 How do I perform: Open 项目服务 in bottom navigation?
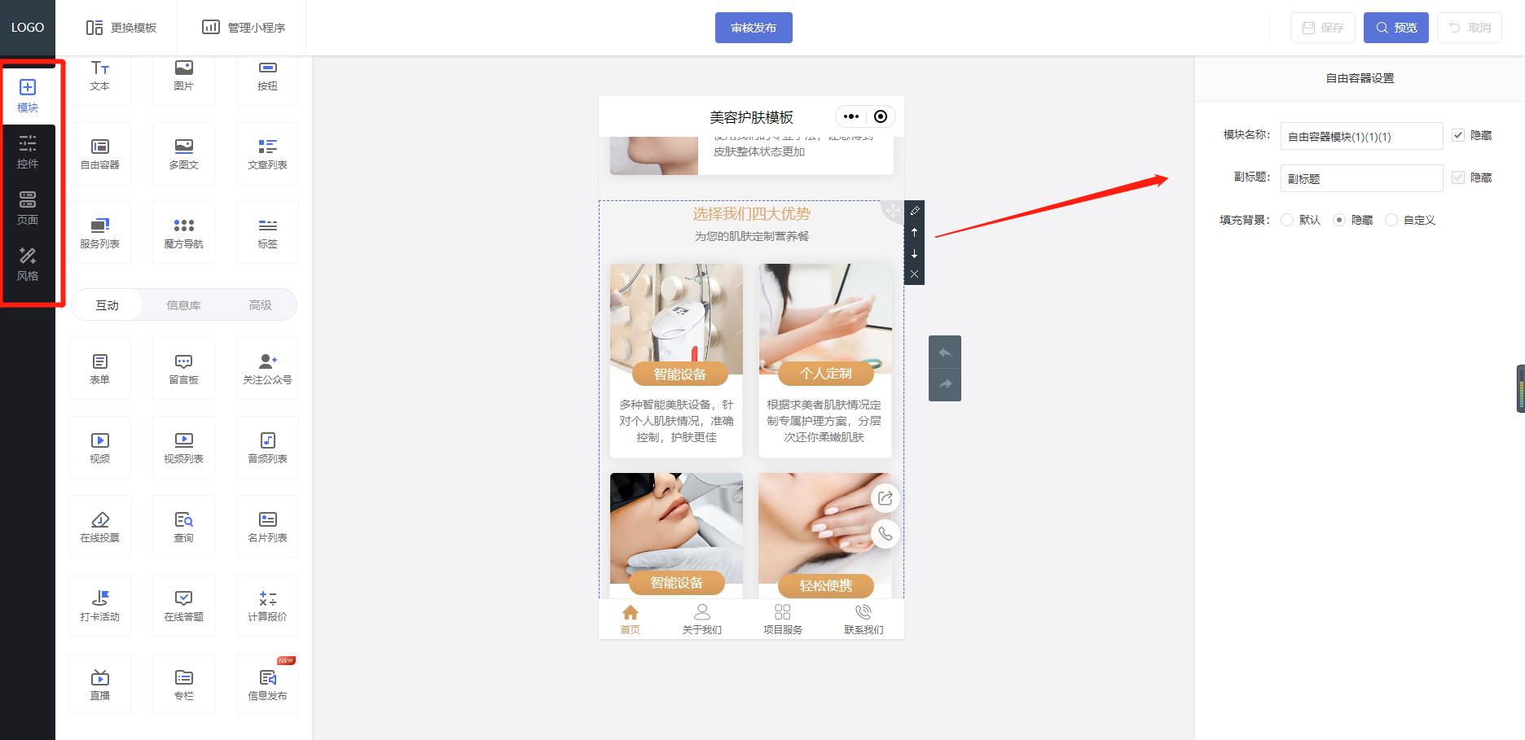point(783,620)
